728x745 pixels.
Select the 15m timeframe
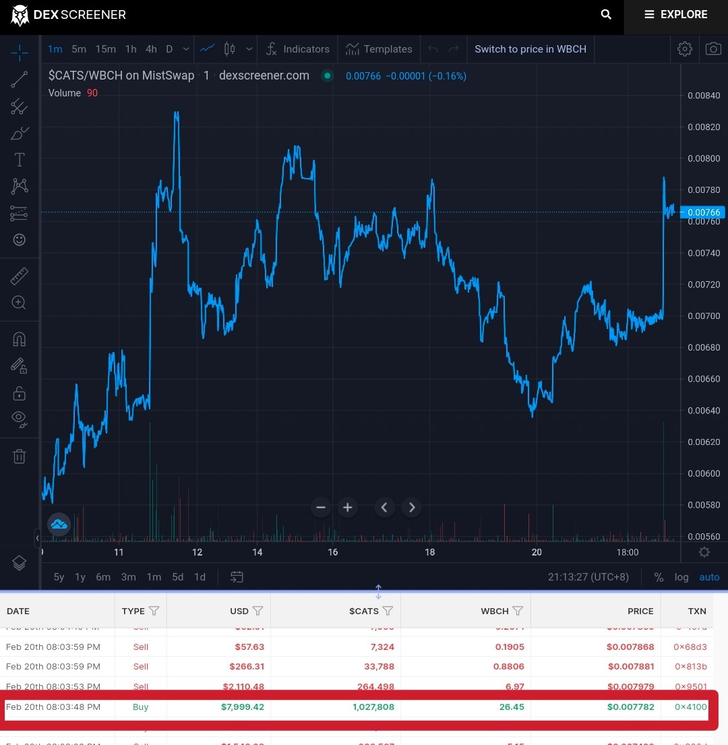[105, 49]
